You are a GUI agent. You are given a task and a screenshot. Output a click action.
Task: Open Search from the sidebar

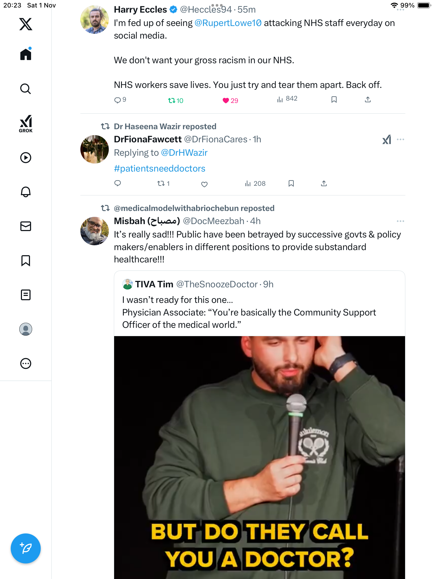tap(26, 89)
